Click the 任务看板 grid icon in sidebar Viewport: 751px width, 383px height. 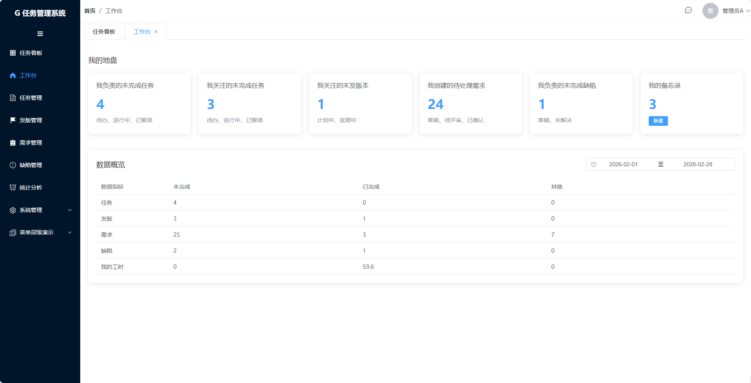tap(13, 53)
